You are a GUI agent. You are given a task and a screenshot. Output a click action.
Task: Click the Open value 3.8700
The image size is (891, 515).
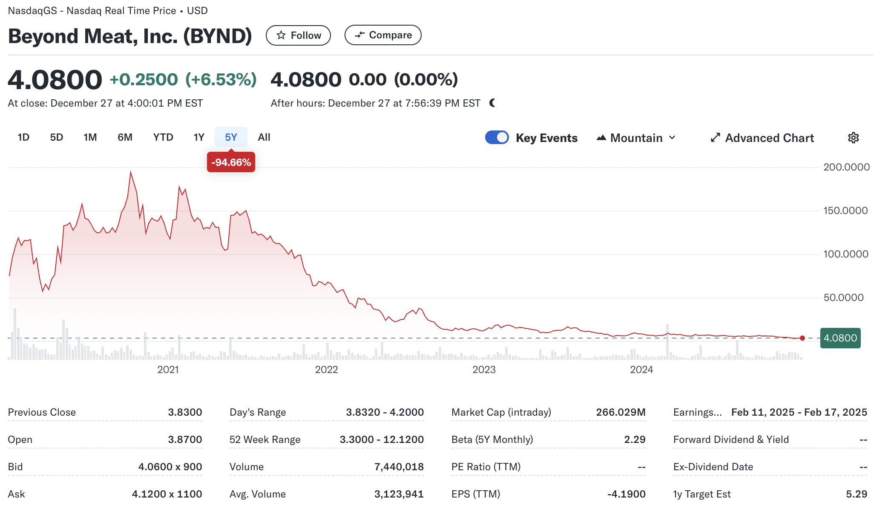pyautogui.click(x=185, y=440)
